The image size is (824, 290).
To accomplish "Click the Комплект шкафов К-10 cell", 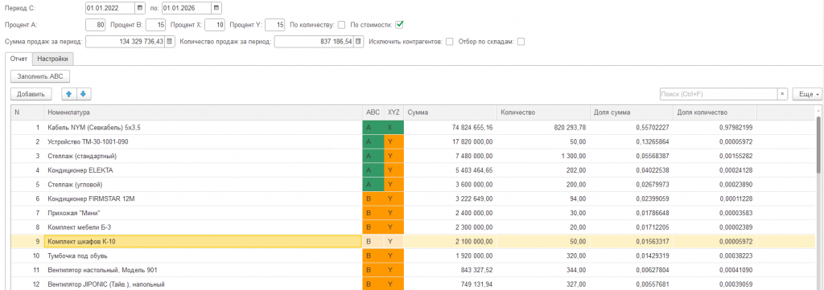I will click(x=203, y=241).
